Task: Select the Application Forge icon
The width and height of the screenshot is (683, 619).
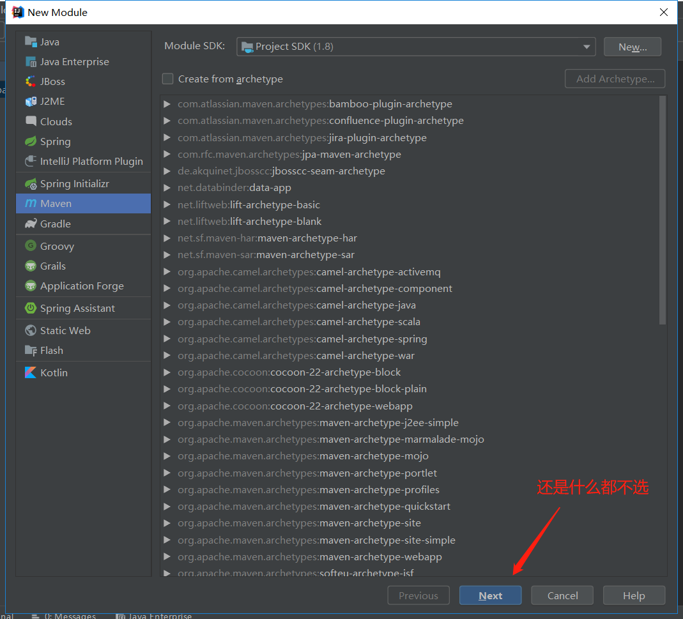Action: (x=31, y=286)
